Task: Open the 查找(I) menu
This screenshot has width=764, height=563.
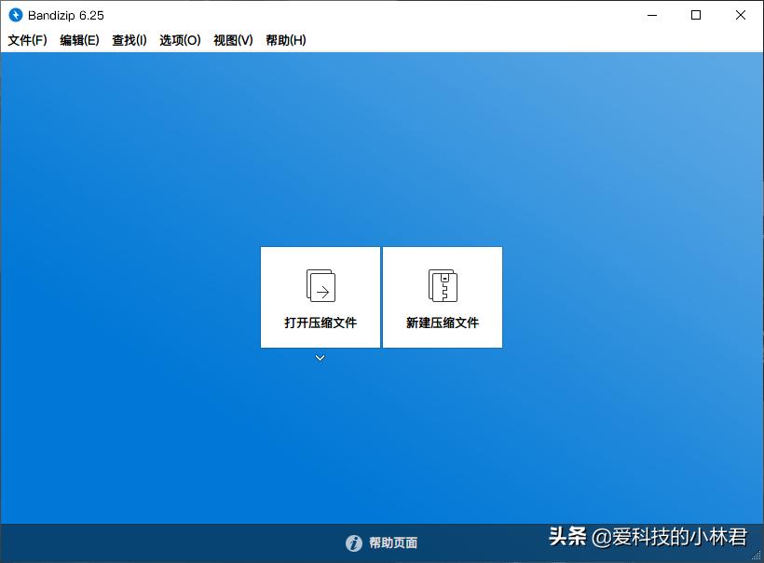Action: 130,40
